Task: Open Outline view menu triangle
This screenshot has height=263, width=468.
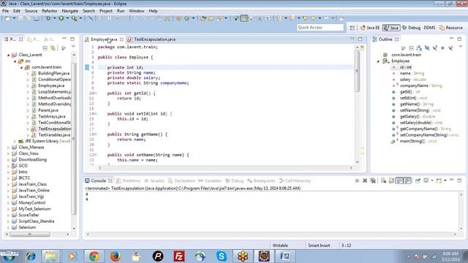Action: point(460,46)
